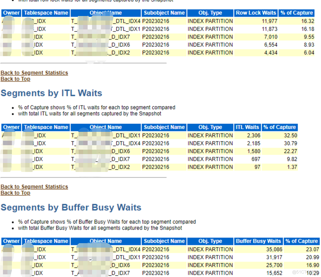Click Subobject Name header in the ITL Waits table
Image resolution: width=321 pixels, height=277 pixels.
(164, 127)
